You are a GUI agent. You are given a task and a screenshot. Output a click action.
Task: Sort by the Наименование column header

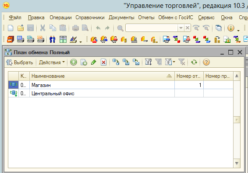coord(102,76)
